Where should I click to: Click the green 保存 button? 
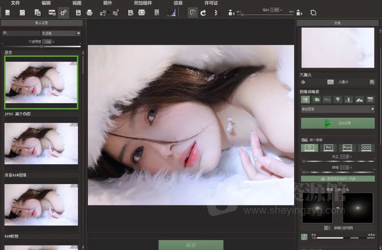point(191,245)
